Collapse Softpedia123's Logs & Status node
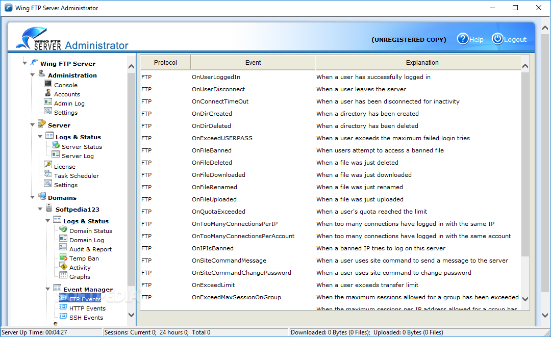 tap(48, 221)
